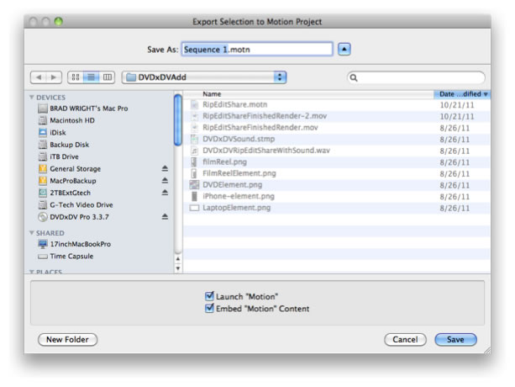Image resolution: width=515 pixels, height=387 pixels.
Task: Click the 10/21/11 date of RipEditShare.motn
Action: [x=457, y=105]
